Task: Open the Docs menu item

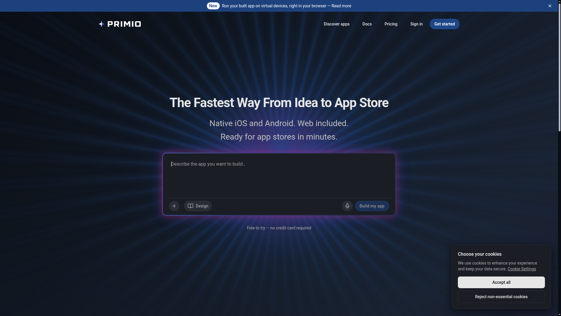Action: point(367,24)
